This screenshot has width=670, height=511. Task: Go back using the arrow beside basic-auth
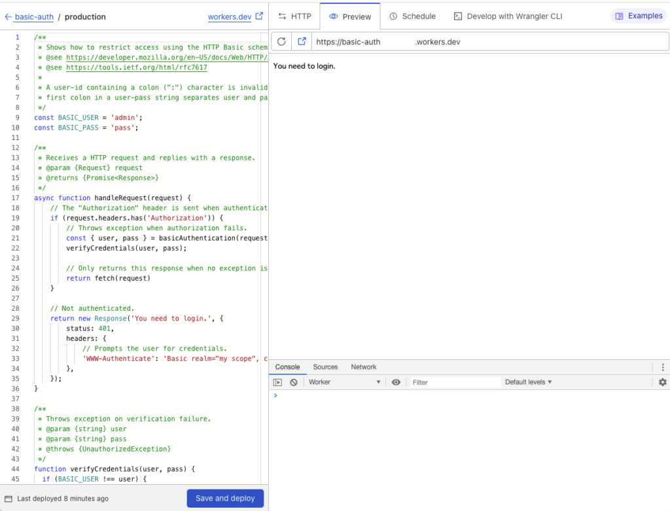(x=8, y=16)
